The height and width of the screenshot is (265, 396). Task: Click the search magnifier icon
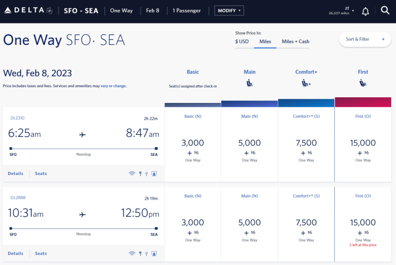(x=385, y=11)
